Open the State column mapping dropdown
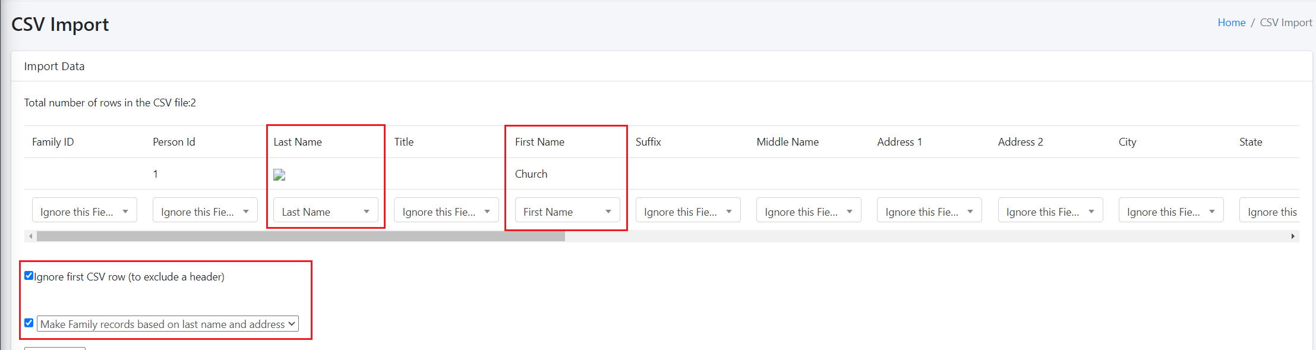The height and width of the screenshot is (350, 1316). point(1270,210)
